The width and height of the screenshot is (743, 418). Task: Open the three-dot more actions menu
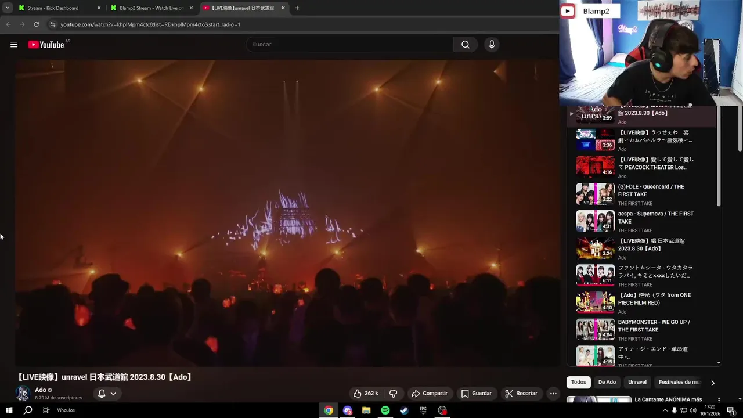pyautogui.click(x=553, y=394)
